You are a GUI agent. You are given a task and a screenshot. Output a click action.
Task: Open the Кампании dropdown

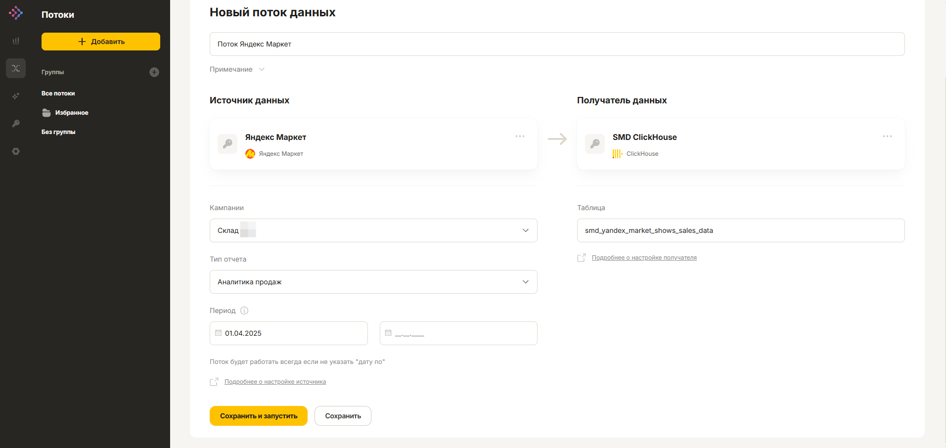pos(373,230)
